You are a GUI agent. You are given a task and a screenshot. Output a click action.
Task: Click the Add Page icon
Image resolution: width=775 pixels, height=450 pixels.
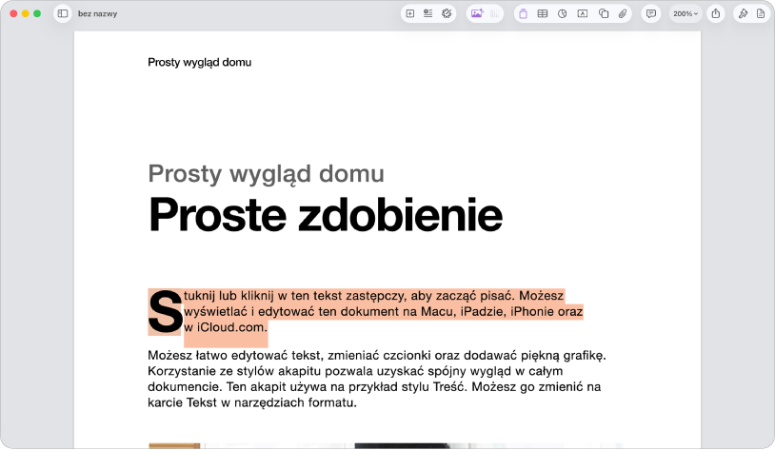pyautogui.click(x=409, y=14)
